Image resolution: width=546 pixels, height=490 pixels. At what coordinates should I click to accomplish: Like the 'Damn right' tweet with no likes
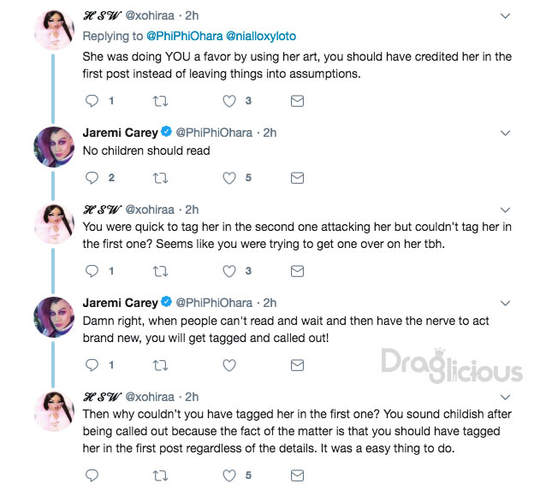[x=229, y=365]
